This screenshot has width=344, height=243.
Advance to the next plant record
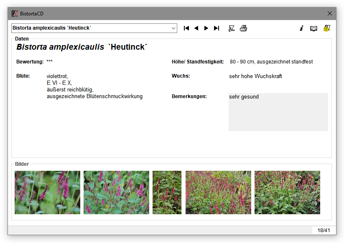(206, 28)
